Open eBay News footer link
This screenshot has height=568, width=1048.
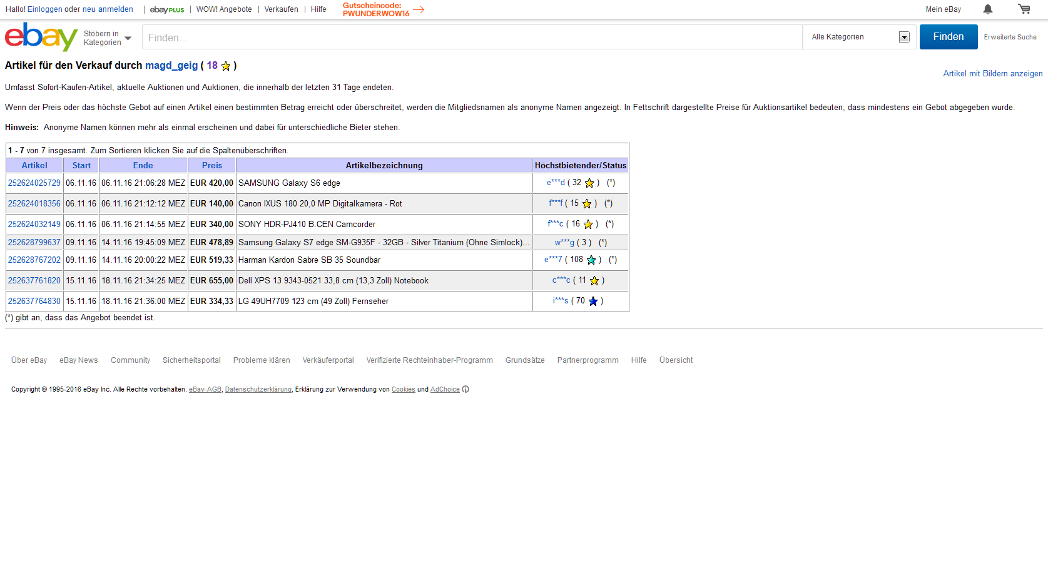[79, 360]
